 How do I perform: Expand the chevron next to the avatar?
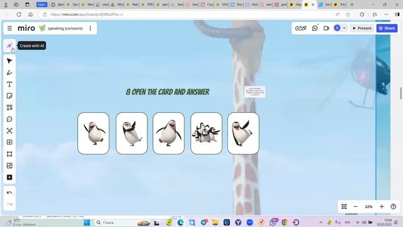pos(344,28)
